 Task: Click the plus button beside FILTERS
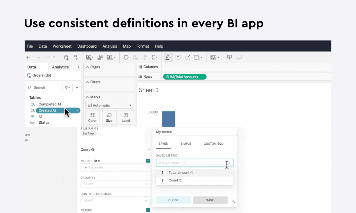148,210
